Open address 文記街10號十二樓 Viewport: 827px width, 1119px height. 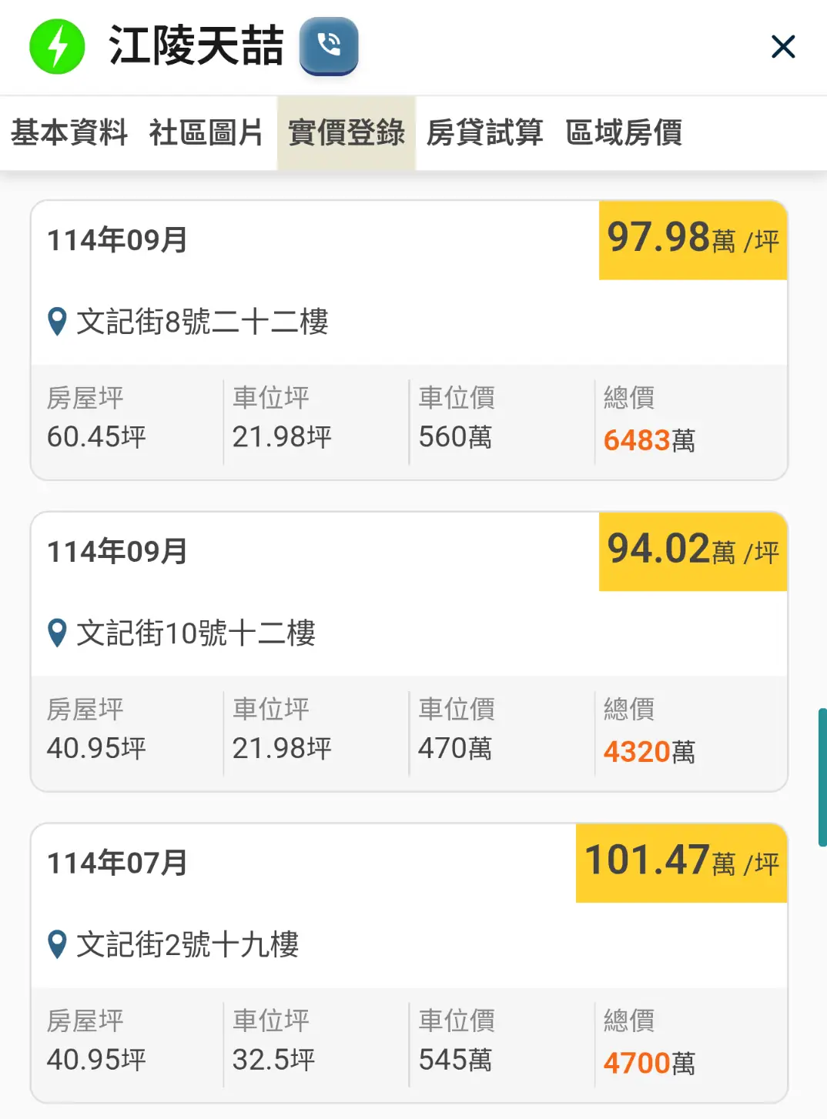[196, 633]
